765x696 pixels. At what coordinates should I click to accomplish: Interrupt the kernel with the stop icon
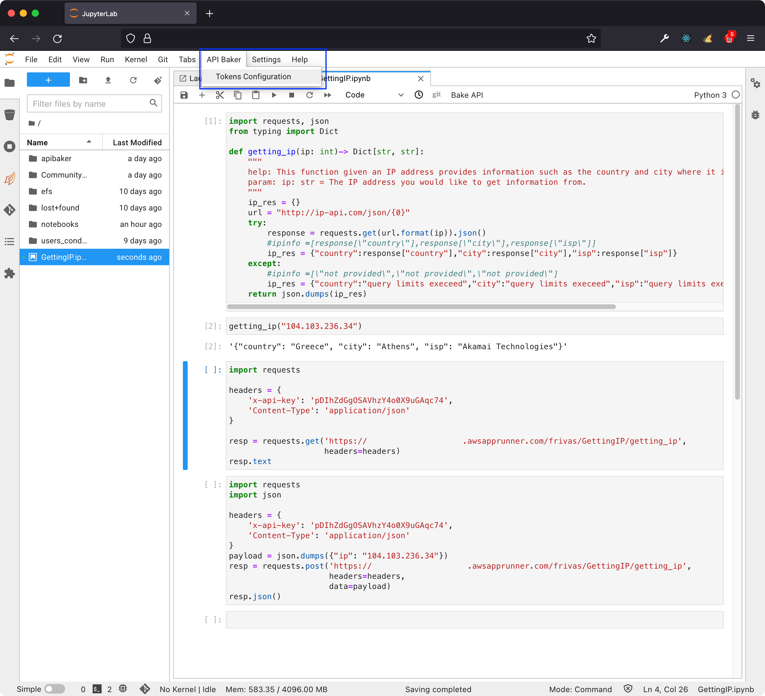click(291, 95)
